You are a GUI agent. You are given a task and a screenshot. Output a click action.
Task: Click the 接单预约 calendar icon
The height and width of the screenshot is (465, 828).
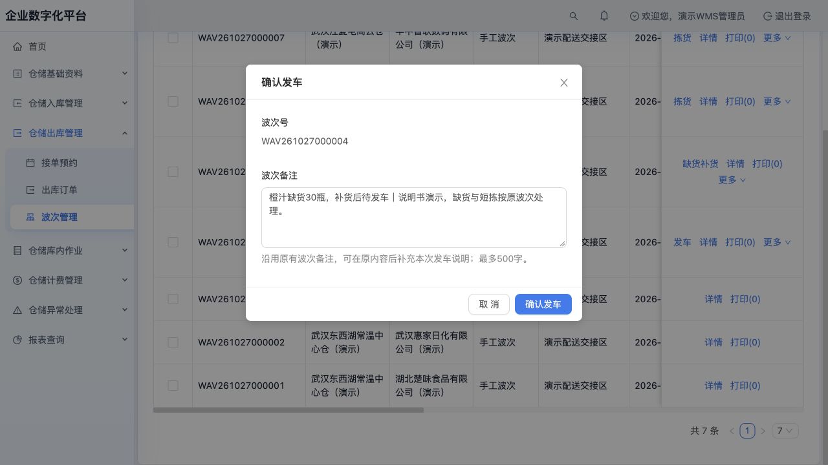[x=30, y=163]
